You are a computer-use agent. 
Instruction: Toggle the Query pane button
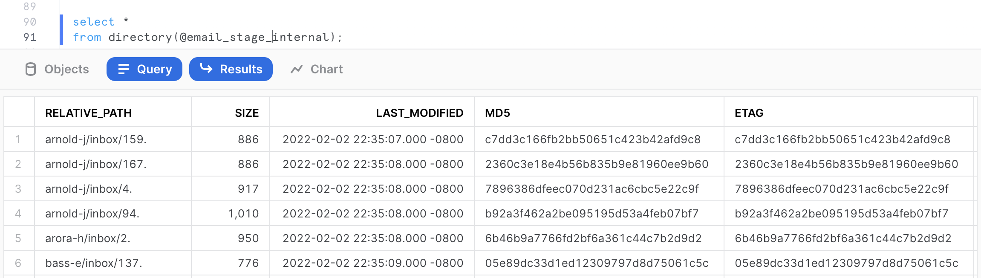(144, 69)
